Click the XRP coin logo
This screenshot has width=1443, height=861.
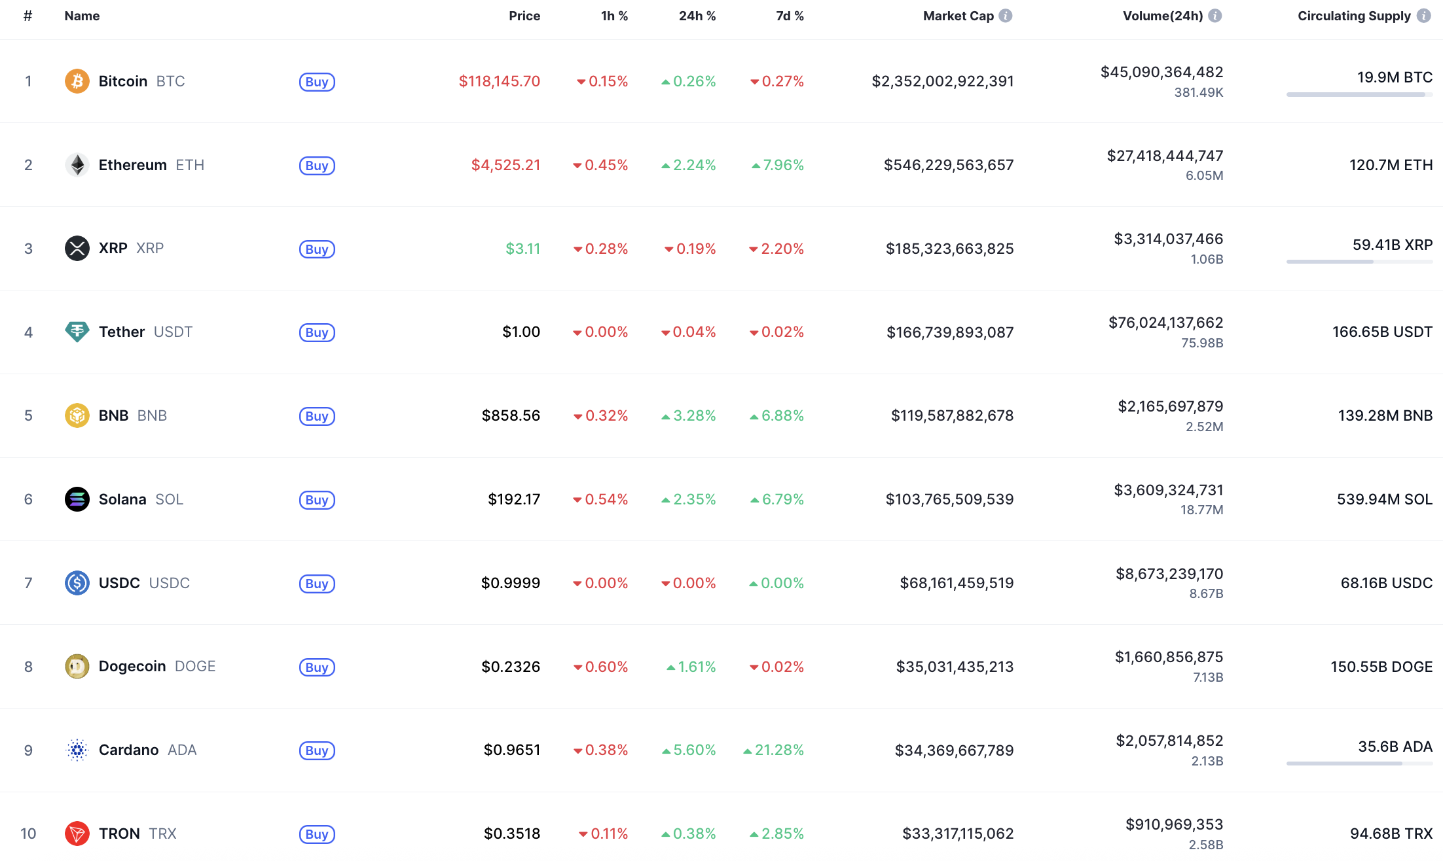pos(77,249)
